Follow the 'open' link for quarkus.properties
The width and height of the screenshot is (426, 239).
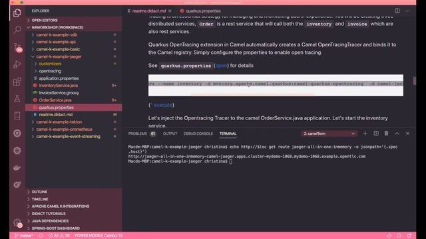click(x=221, y=66)
